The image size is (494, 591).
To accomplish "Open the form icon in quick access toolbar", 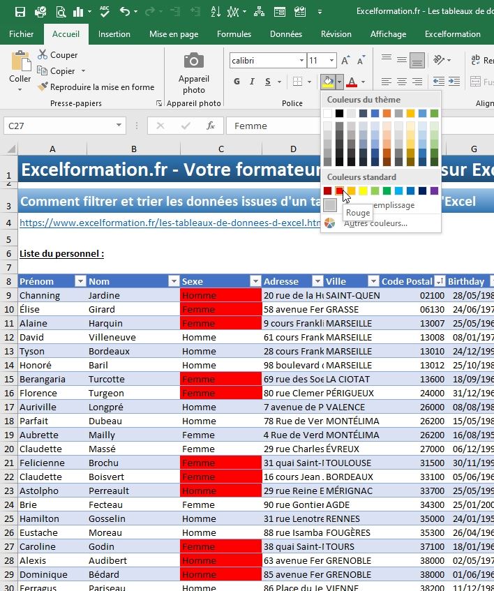I will (x=280, y=12).
